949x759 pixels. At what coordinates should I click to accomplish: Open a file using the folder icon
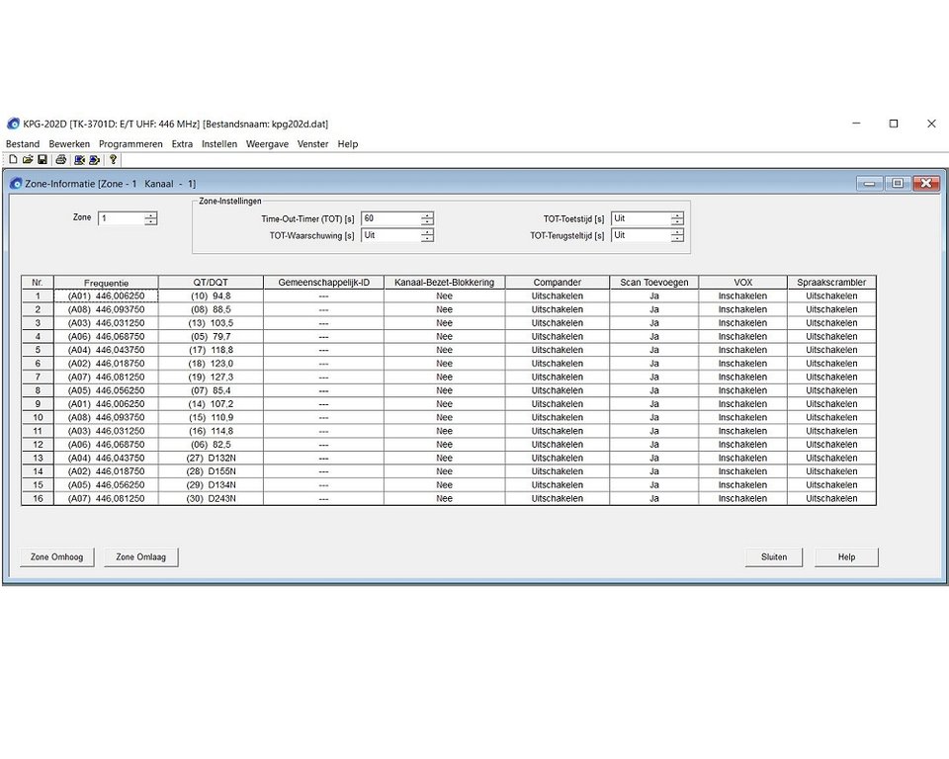(x=28, y=159)
